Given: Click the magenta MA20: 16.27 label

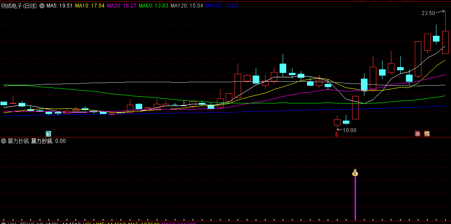Looking at the screenshot, I should [x=121, y=5].
